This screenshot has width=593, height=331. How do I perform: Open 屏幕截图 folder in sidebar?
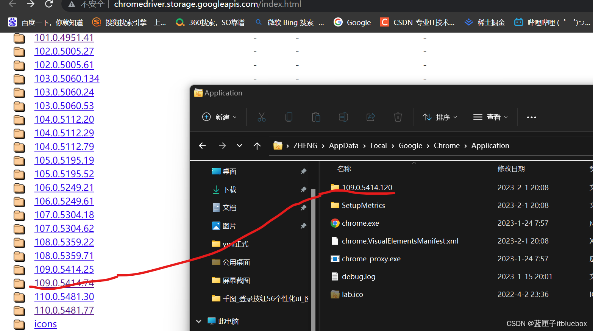231,281
